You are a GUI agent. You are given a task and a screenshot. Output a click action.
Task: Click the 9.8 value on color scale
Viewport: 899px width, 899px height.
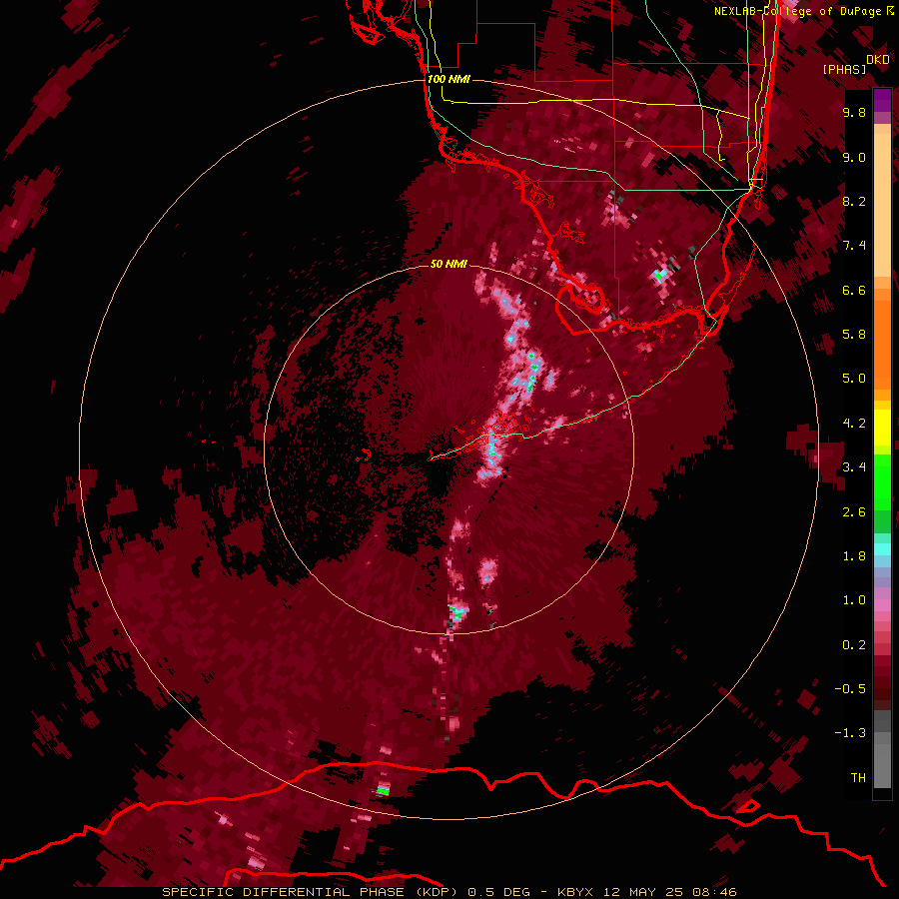coord(854,112)
